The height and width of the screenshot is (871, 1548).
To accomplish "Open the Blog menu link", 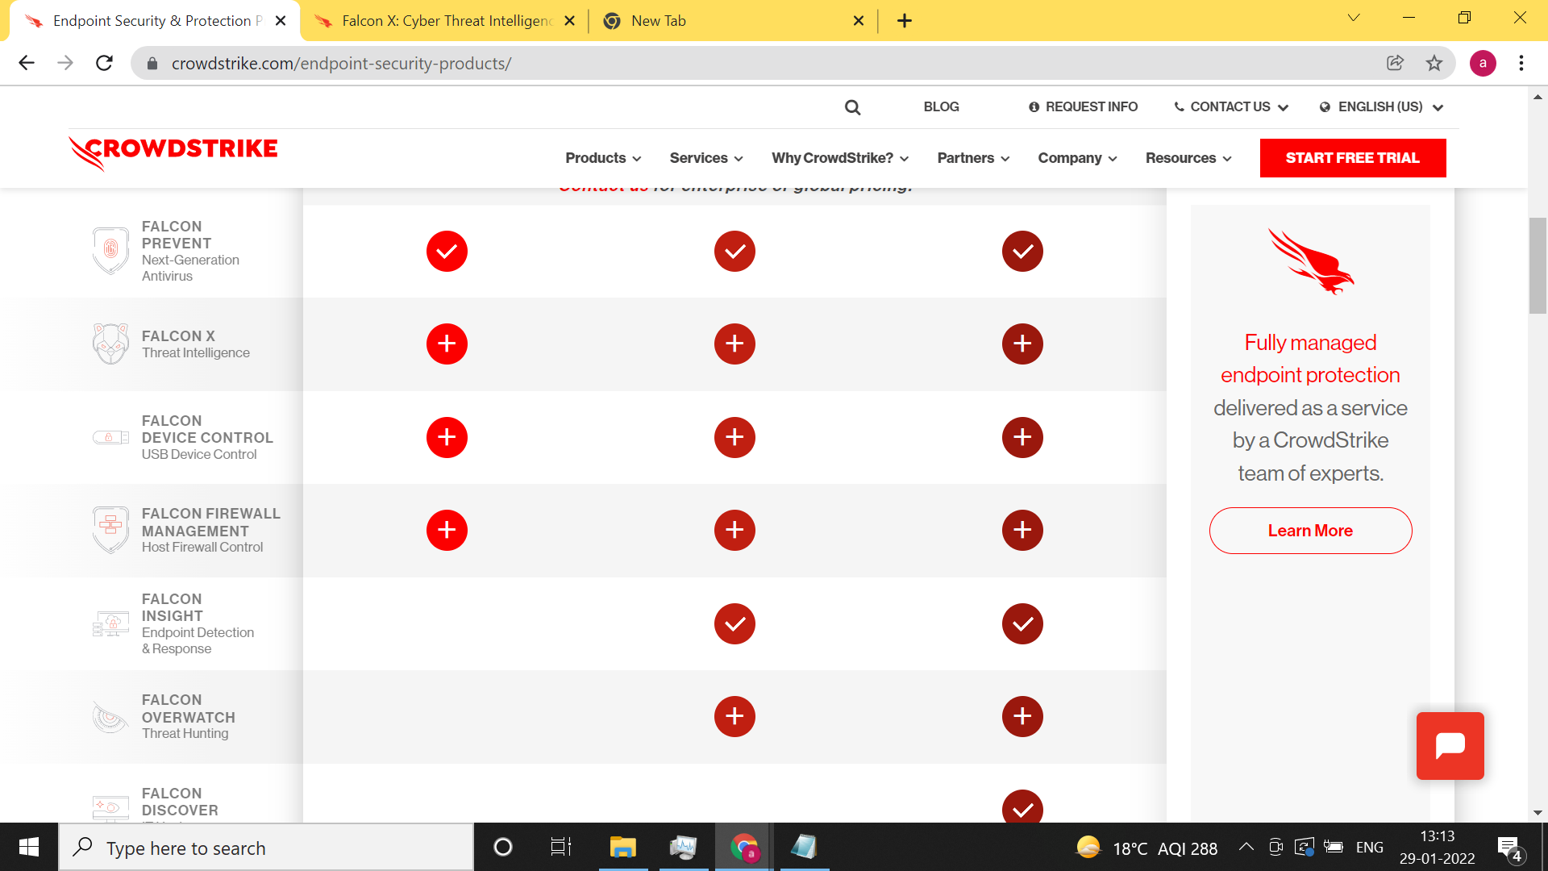I will tap(941, 106).
